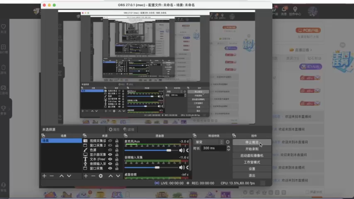Click the 启动虚拟摄像机 button
This screenshot has width=354, height=199.
click(x=252, y=156)
